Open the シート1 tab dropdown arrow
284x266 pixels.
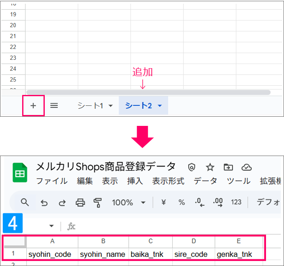[110, 106]
